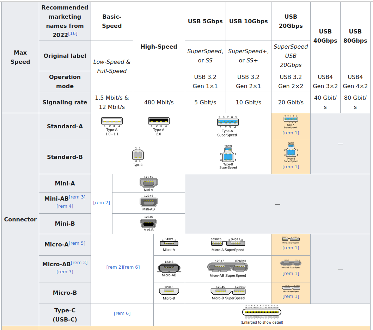Click the 'Operation mode' row header
The height and width of the screenshot is (330, 373).
[x=65, y=81]
